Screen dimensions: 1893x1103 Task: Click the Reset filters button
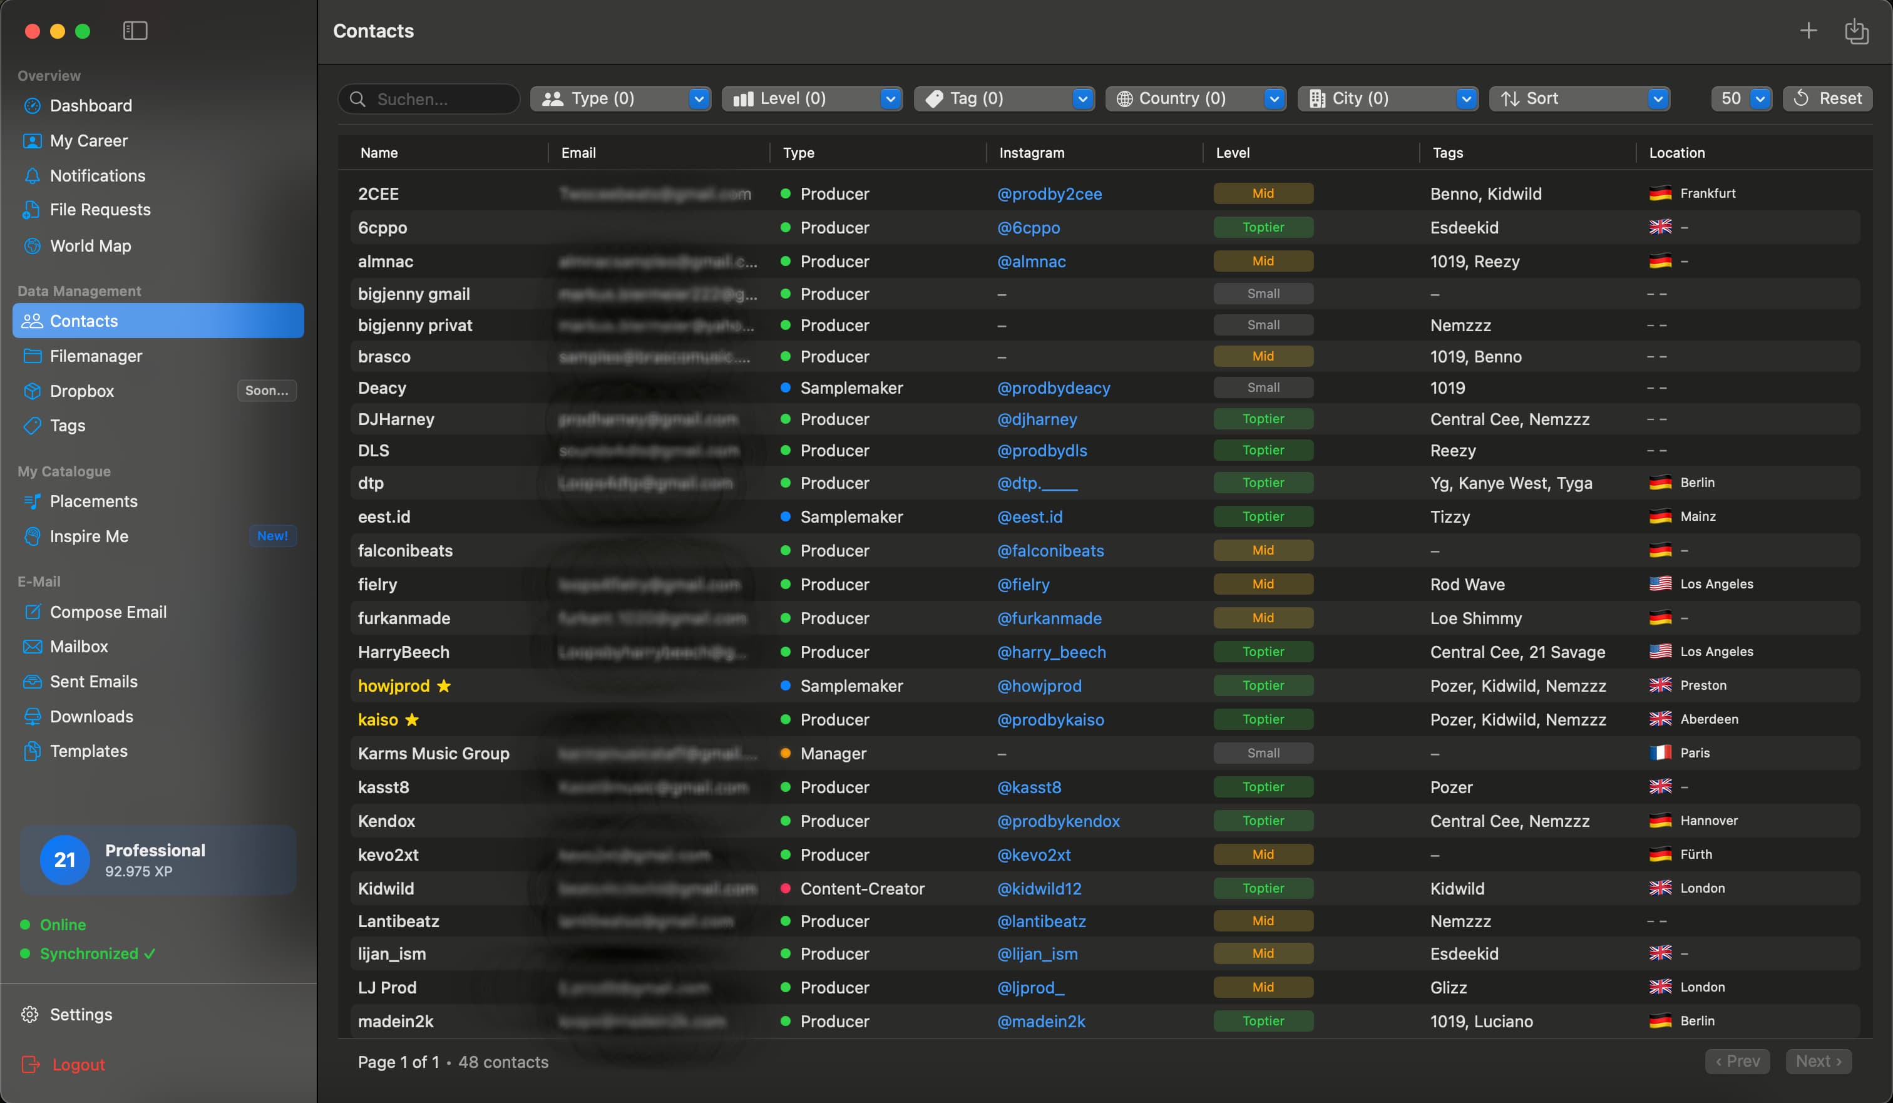[x=1829, y=98]
